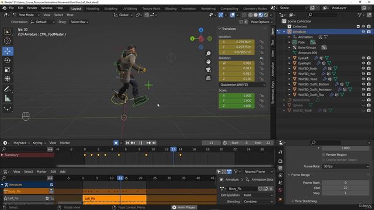Select rendered viewport shading mode
The image size is (374, 210).
point(266,15)
